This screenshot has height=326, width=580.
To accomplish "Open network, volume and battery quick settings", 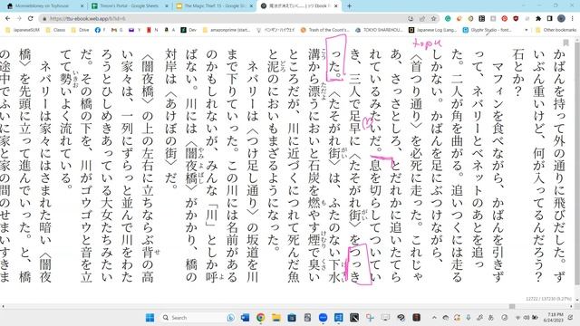I will pyautogui.click(x=526, y=318).
